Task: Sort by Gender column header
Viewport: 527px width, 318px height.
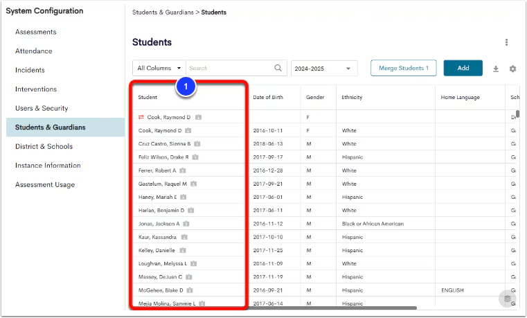Action: point(315,98)
